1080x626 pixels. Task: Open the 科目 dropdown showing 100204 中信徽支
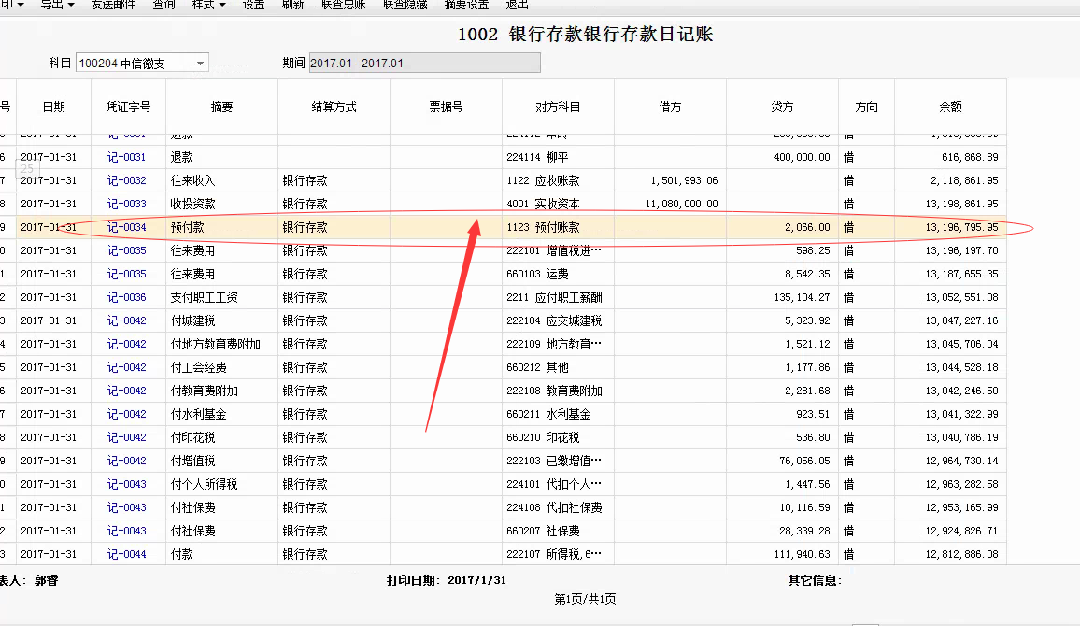[x=142, y=64]
